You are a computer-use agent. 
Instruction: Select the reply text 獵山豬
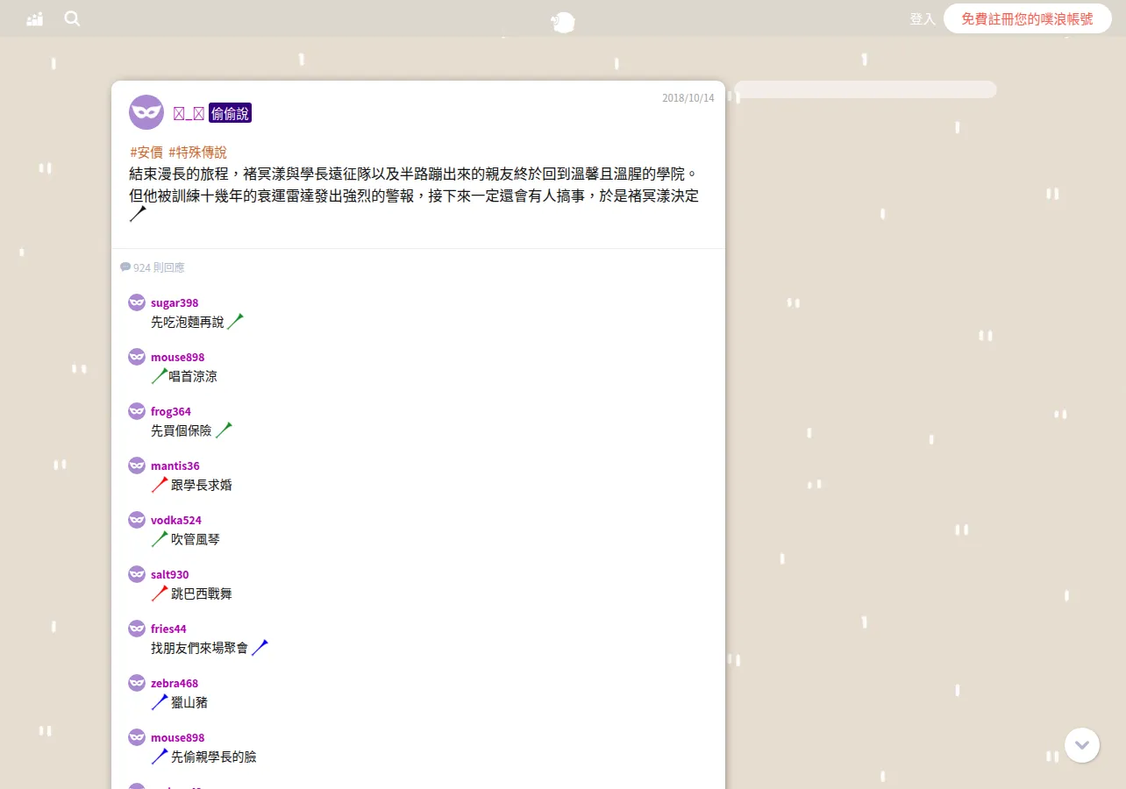(x=189, y=703)
